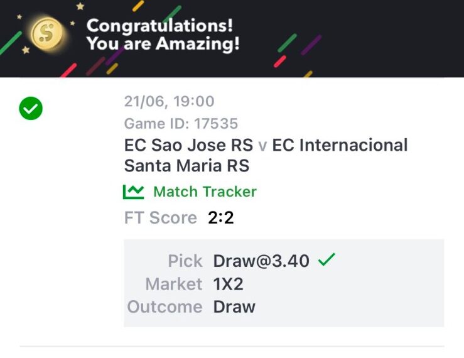Click the Pick label in the bet box
Image resolution: width=464 pixels, height=358 pixels.
click(x=185, y=261)
